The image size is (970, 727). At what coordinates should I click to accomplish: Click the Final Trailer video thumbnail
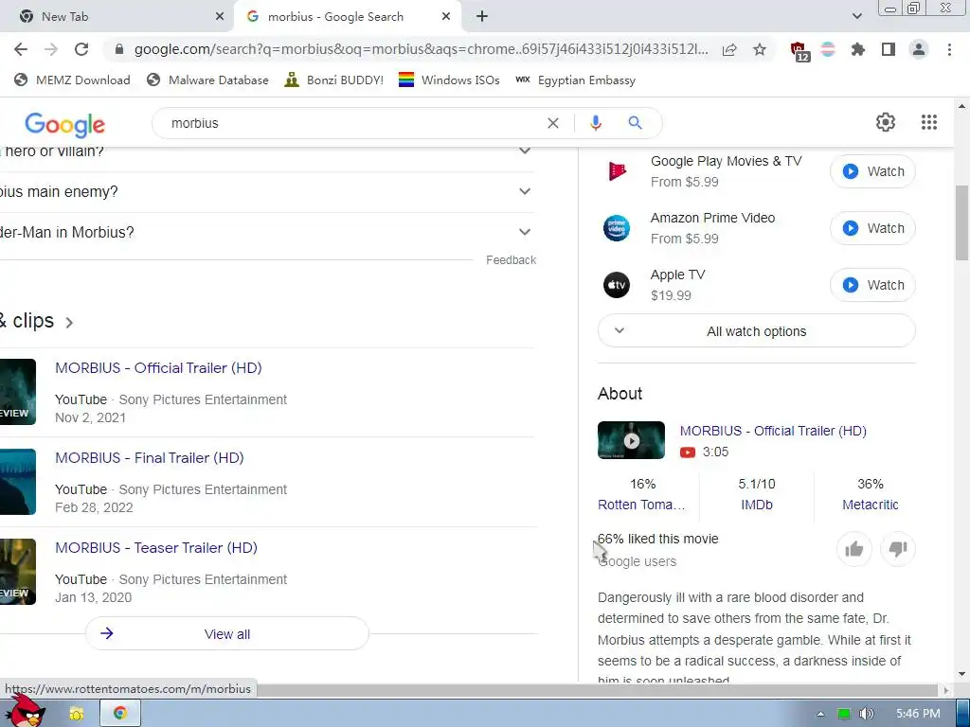coord(18,482)
